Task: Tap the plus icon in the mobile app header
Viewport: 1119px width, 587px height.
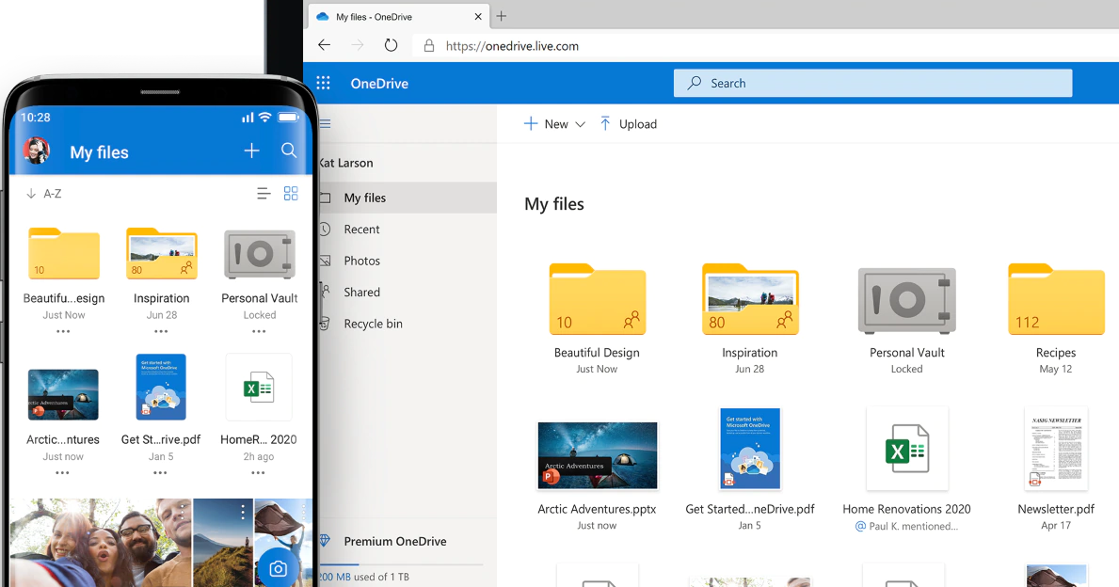Action: click(x=250, y=150)
